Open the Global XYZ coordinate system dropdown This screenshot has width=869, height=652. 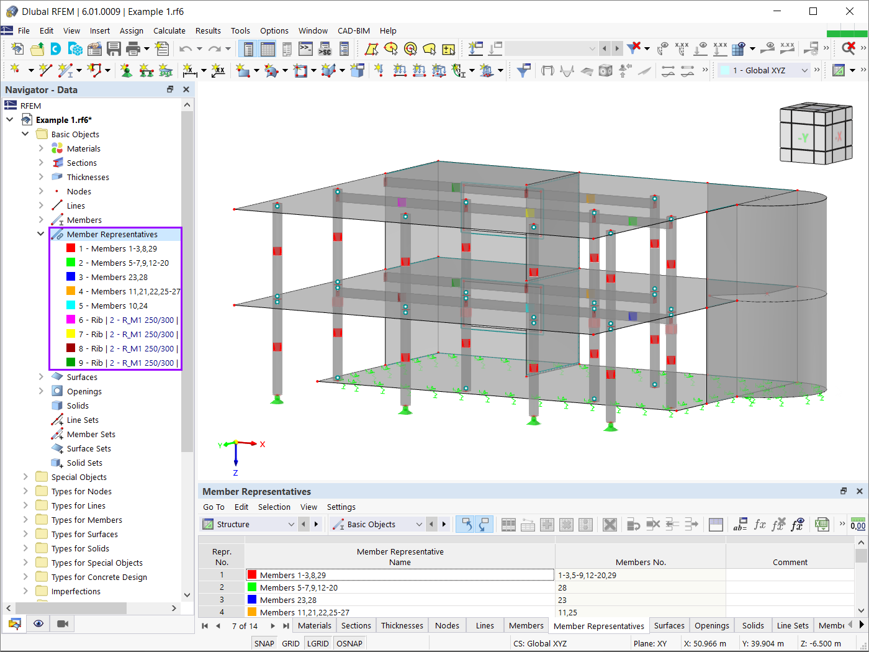805,70
